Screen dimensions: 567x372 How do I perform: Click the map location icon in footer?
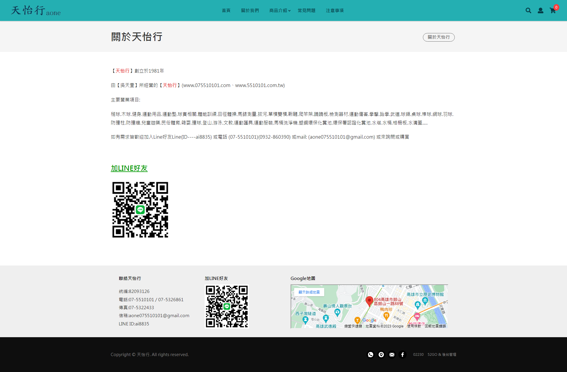pos(381,355)
